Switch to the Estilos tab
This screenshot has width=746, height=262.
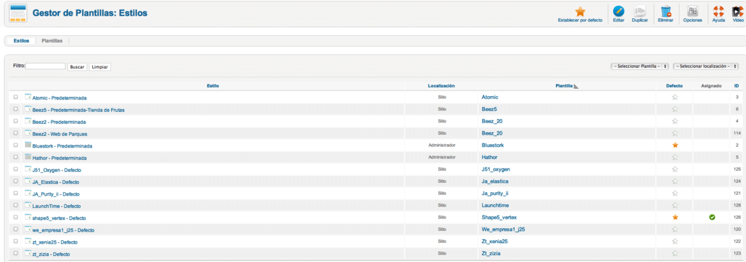[22, 41]
